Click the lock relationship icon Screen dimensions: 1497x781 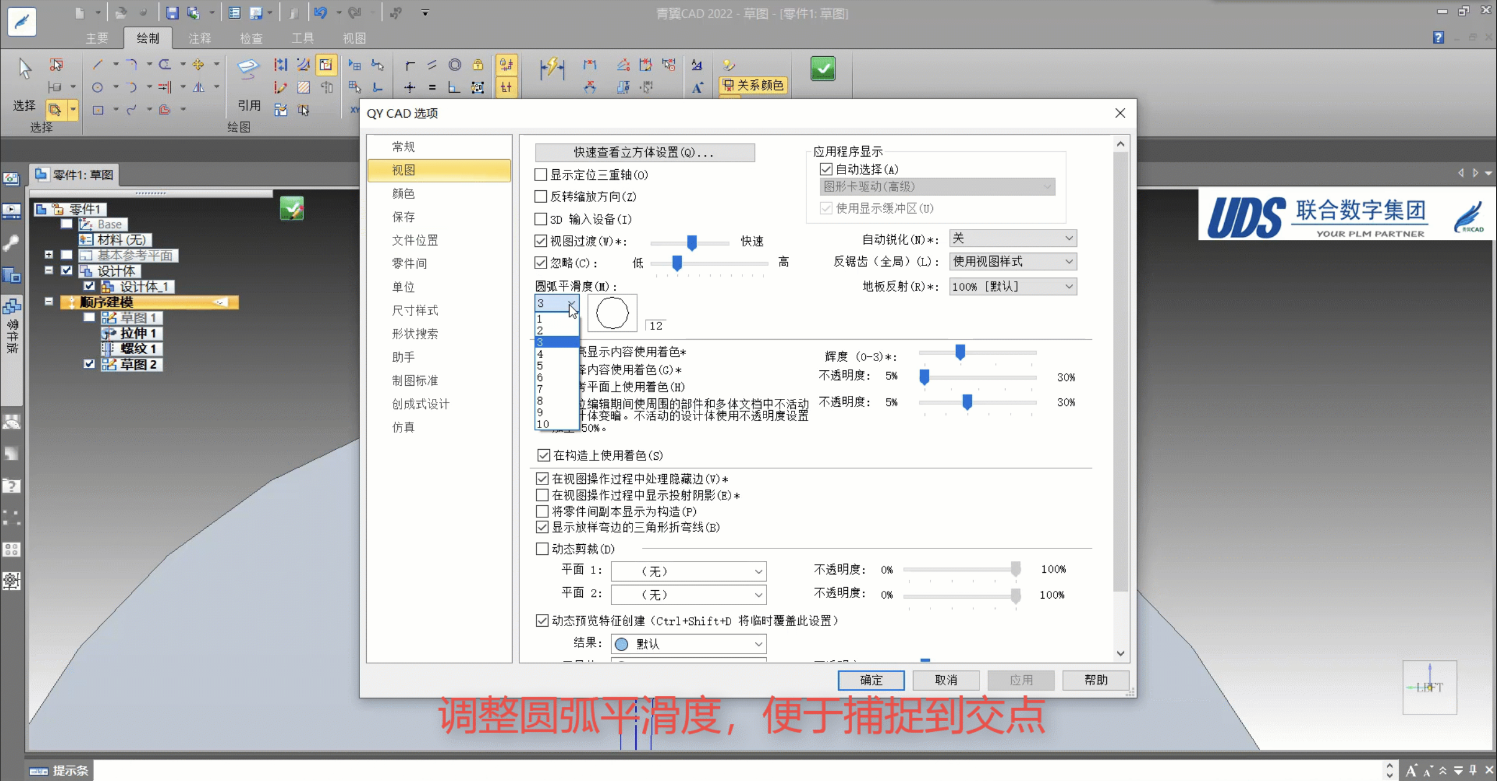click(477, 65)
